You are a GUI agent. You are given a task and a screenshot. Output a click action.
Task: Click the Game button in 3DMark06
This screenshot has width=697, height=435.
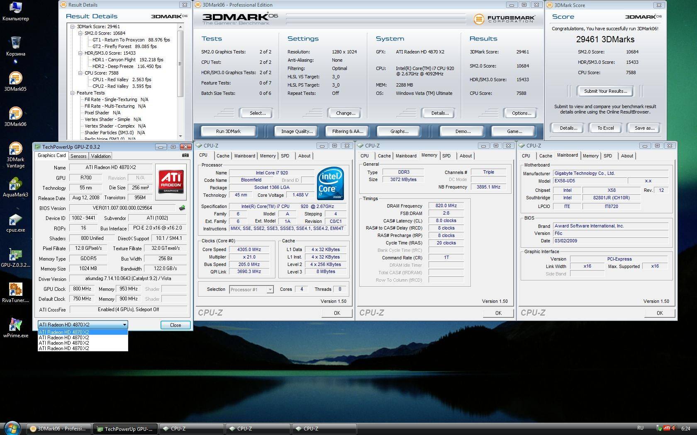(514, 131)
